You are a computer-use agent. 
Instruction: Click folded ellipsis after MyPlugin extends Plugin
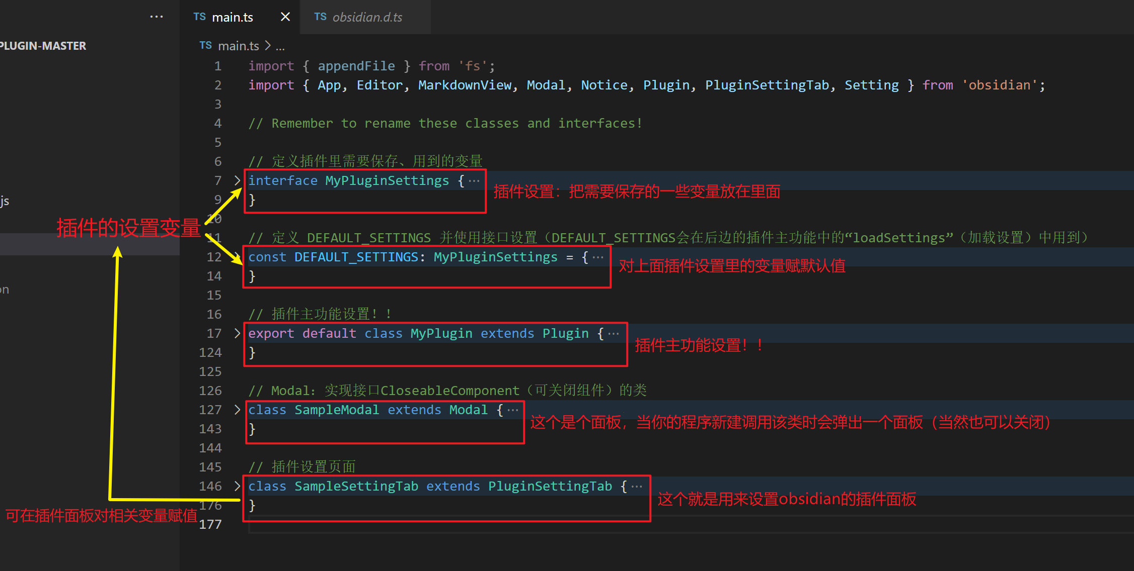coord(614,333)
